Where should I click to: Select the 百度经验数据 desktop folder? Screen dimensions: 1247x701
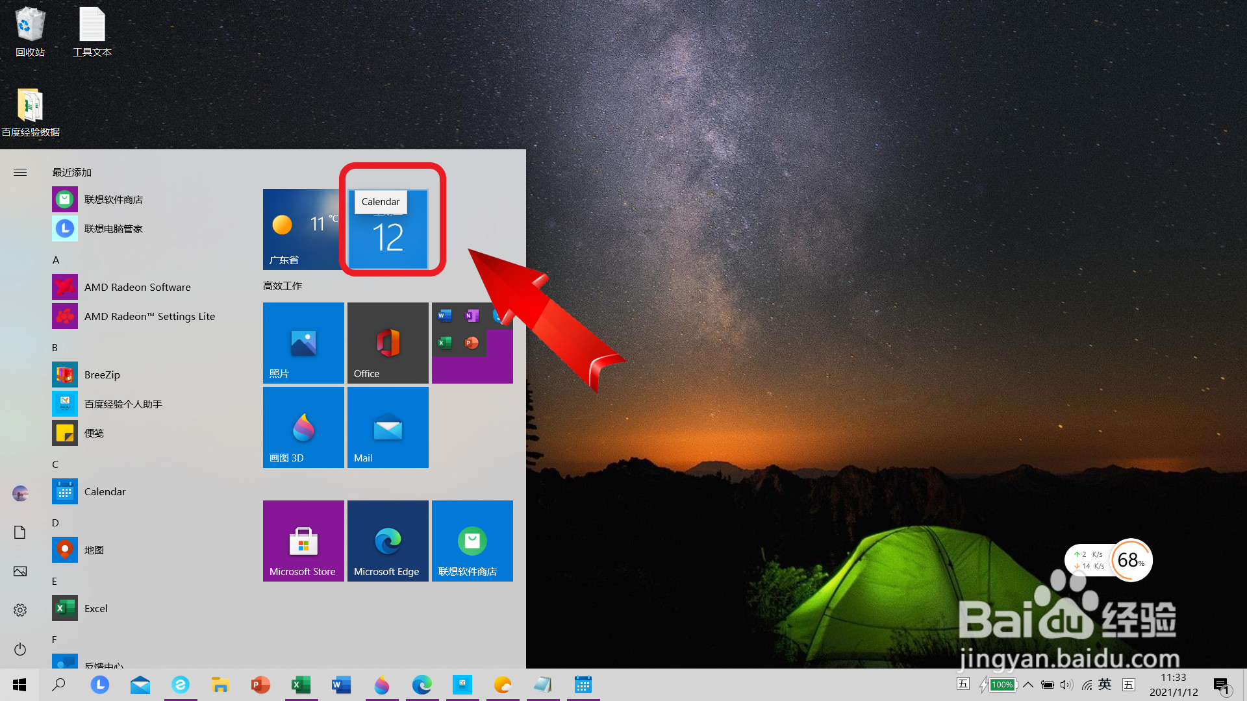pyautogui.click(x=31, y=112)
